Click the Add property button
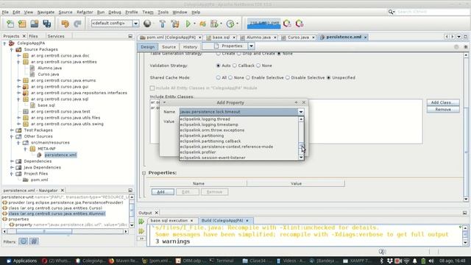The height and width of the screenshot is (265, 471). pyautogui.click(x=163, y=191)
